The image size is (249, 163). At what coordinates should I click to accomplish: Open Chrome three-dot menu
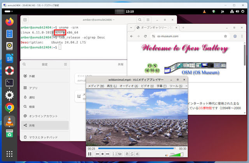coord(242,36)
